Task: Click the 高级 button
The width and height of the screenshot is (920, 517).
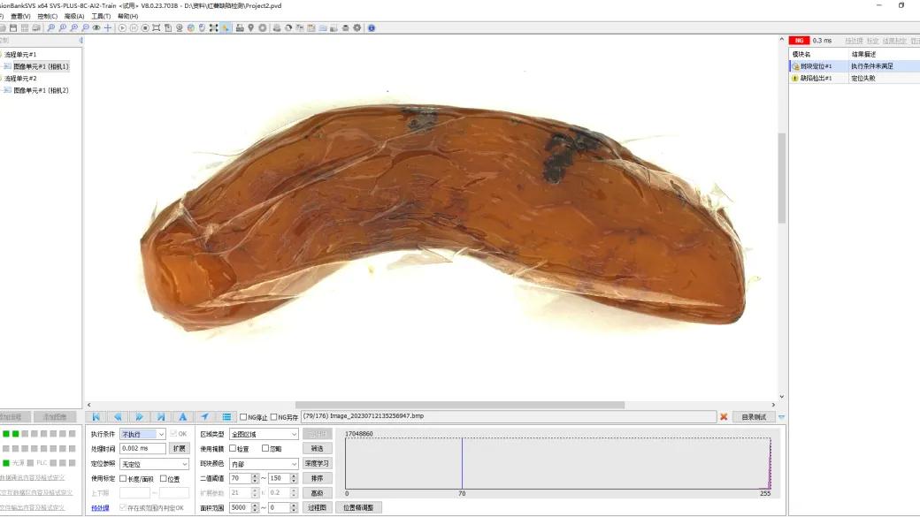Action: (318, 493)
